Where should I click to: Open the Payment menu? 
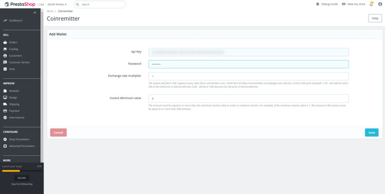(x=14, y=111)
